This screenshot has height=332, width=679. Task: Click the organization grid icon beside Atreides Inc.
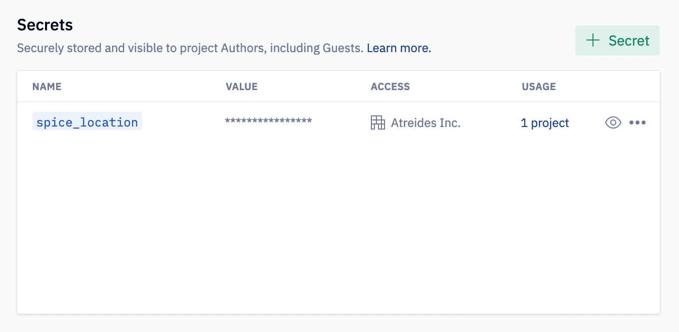[x=378, y=122]
